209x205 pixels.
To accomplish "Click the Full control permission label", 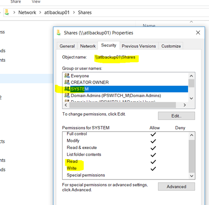I will click(x=77, y=134).
